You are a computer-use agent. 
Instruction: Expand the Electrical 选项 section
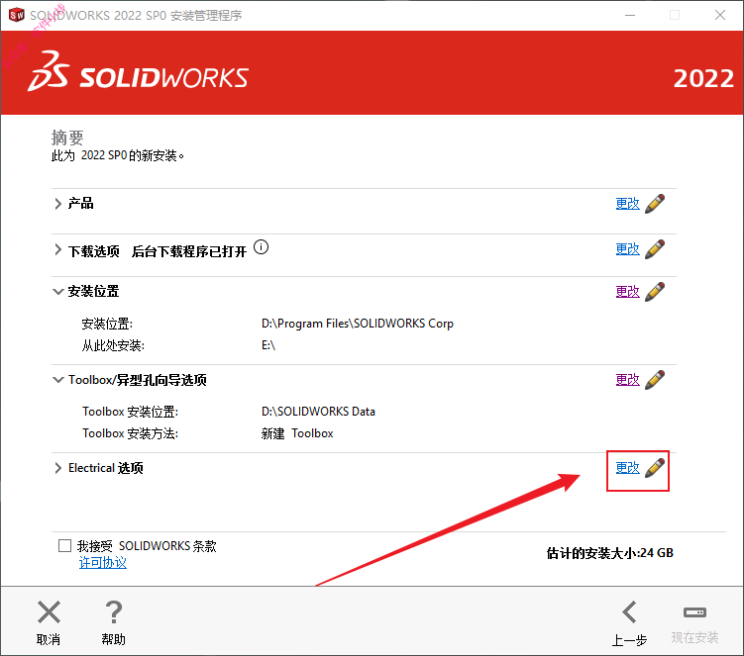click(57, 468)
